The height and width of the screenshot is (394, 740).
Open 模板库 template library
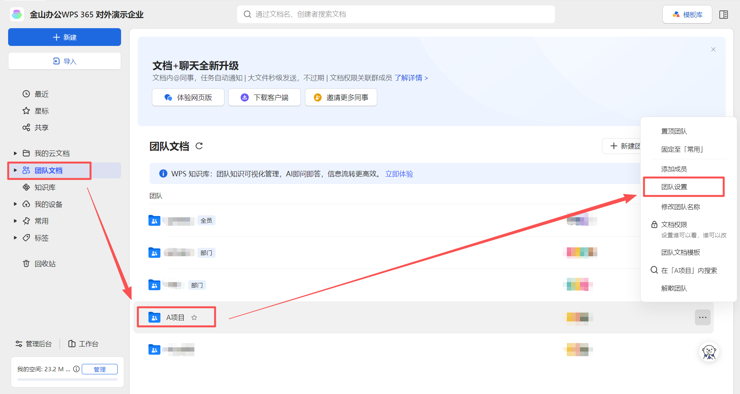(687, 15)
